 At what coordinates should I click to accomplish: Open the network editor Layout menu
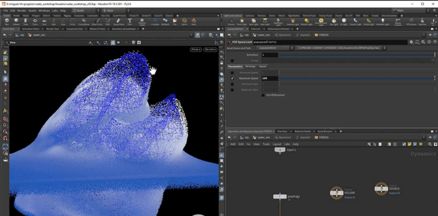click(277, 144)
